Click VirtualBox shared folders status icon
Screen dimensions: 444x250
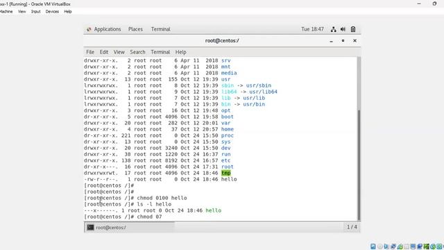(x=407, y=247)
